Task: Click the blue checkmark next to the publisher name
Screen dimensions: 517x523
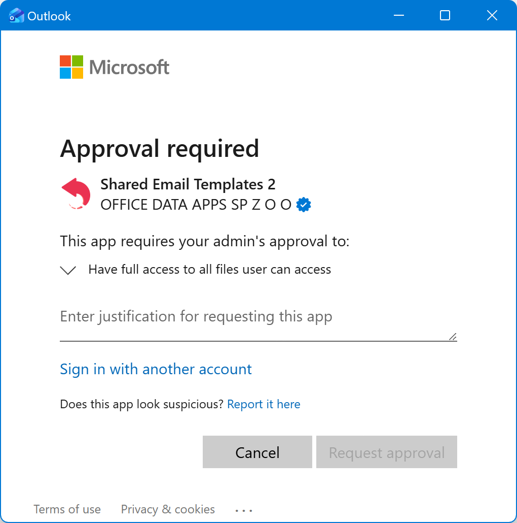Action: click(304, 204)
